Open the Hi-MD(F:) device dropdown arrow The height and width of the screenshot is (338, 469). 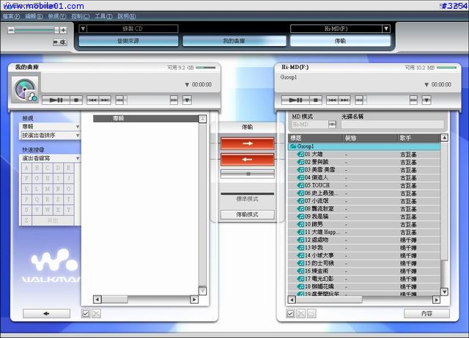(x=386, y=29)
